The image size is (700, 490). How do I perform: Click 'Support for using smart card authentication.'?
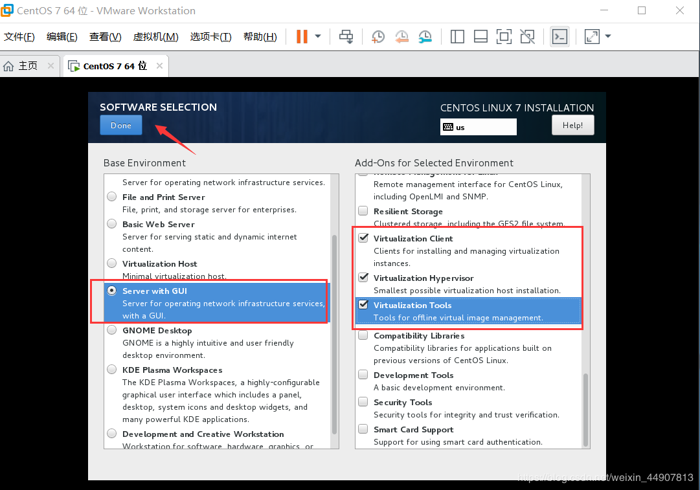click(458, 442)
